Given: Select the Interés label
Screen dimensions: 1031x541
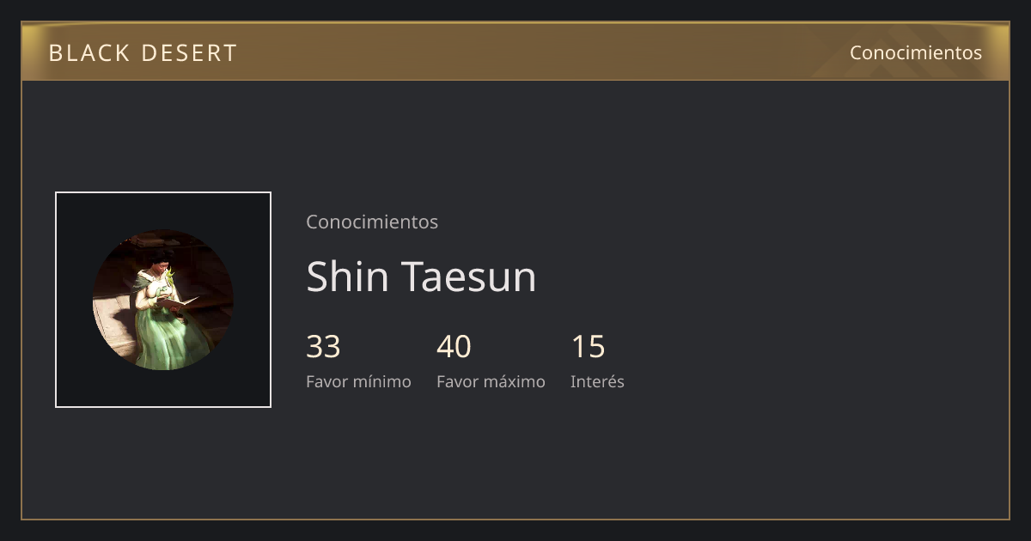Looking at the screenshot, I should click(x=597, y=381).
